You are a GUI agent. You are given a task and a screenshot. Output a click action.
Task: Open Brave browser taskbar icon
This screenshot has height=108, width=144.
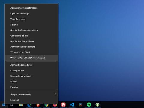point(38,105)
